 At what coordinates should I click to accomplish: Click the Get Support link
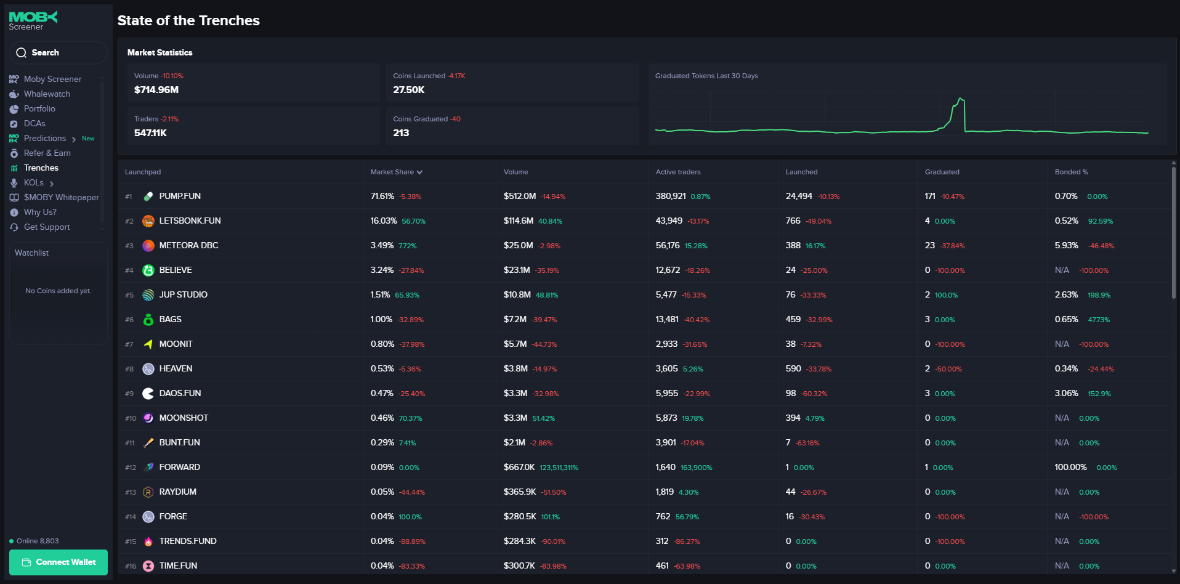pos(47,227)
